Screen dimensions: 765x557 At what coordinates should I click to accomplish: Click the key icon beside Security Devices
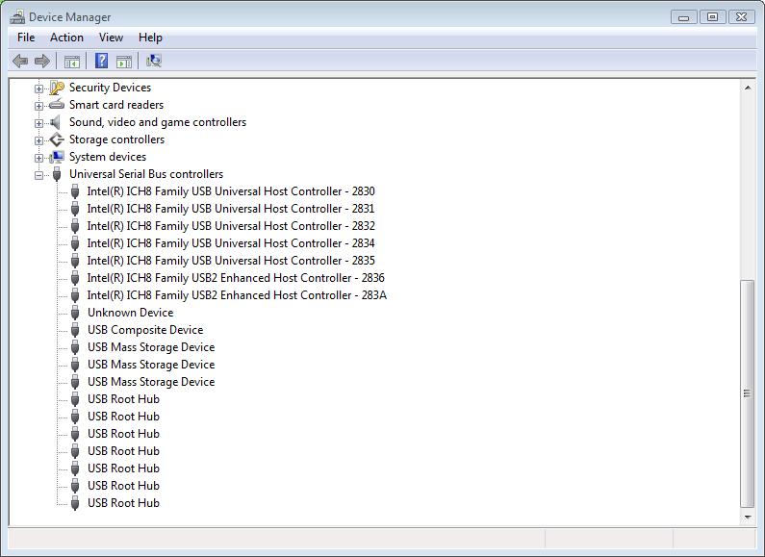57,88
